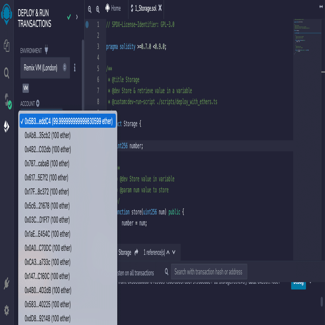
Task: Expand transaction details arrow beside Debug
Action: click(310, 283)
